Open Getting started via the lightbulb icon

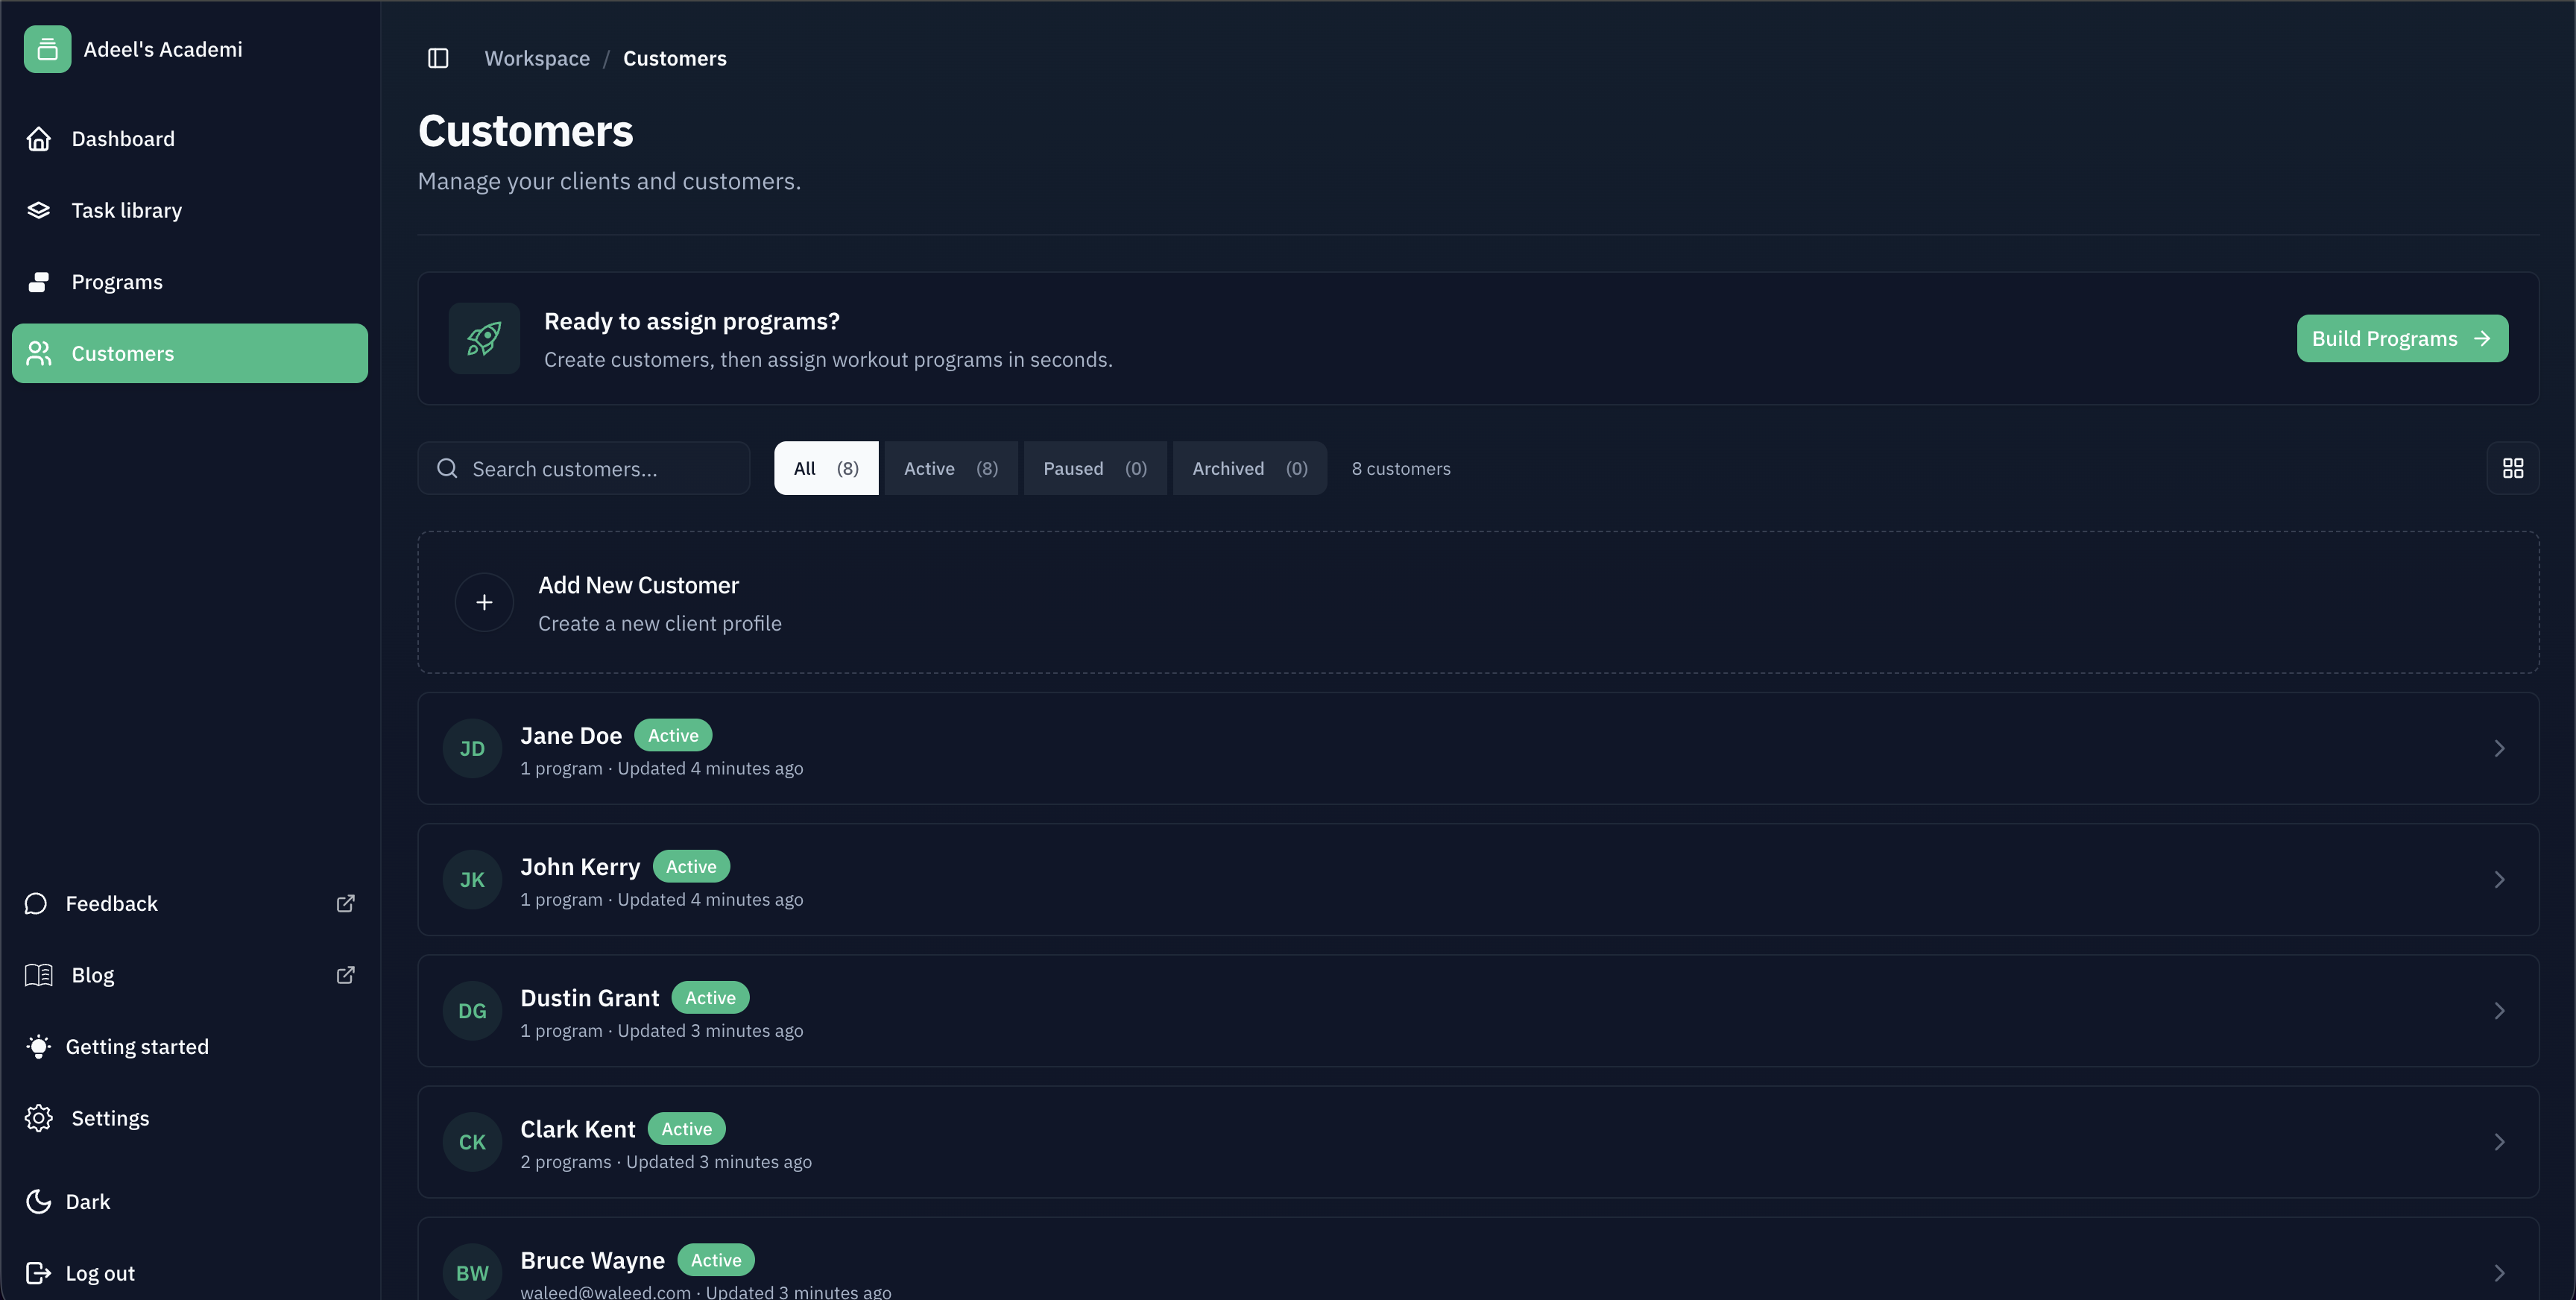(38, 1046)
